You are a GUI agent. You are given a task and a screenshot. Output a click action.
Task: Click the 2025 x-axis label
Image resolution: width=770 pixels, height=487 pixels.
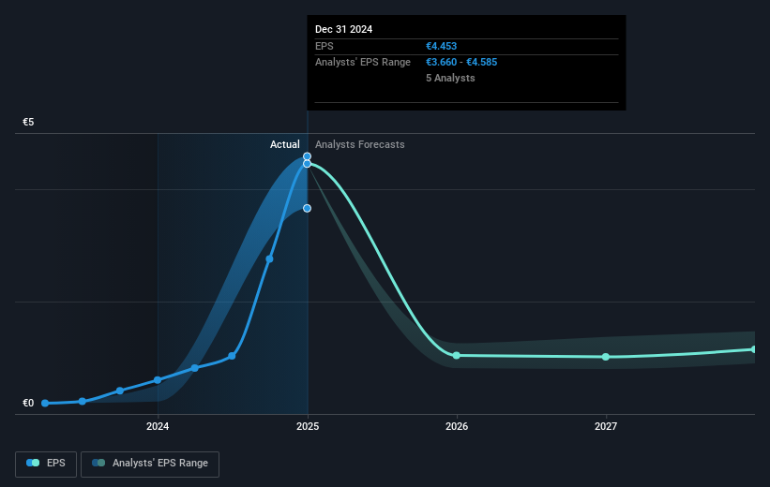(x=308, y=426)
